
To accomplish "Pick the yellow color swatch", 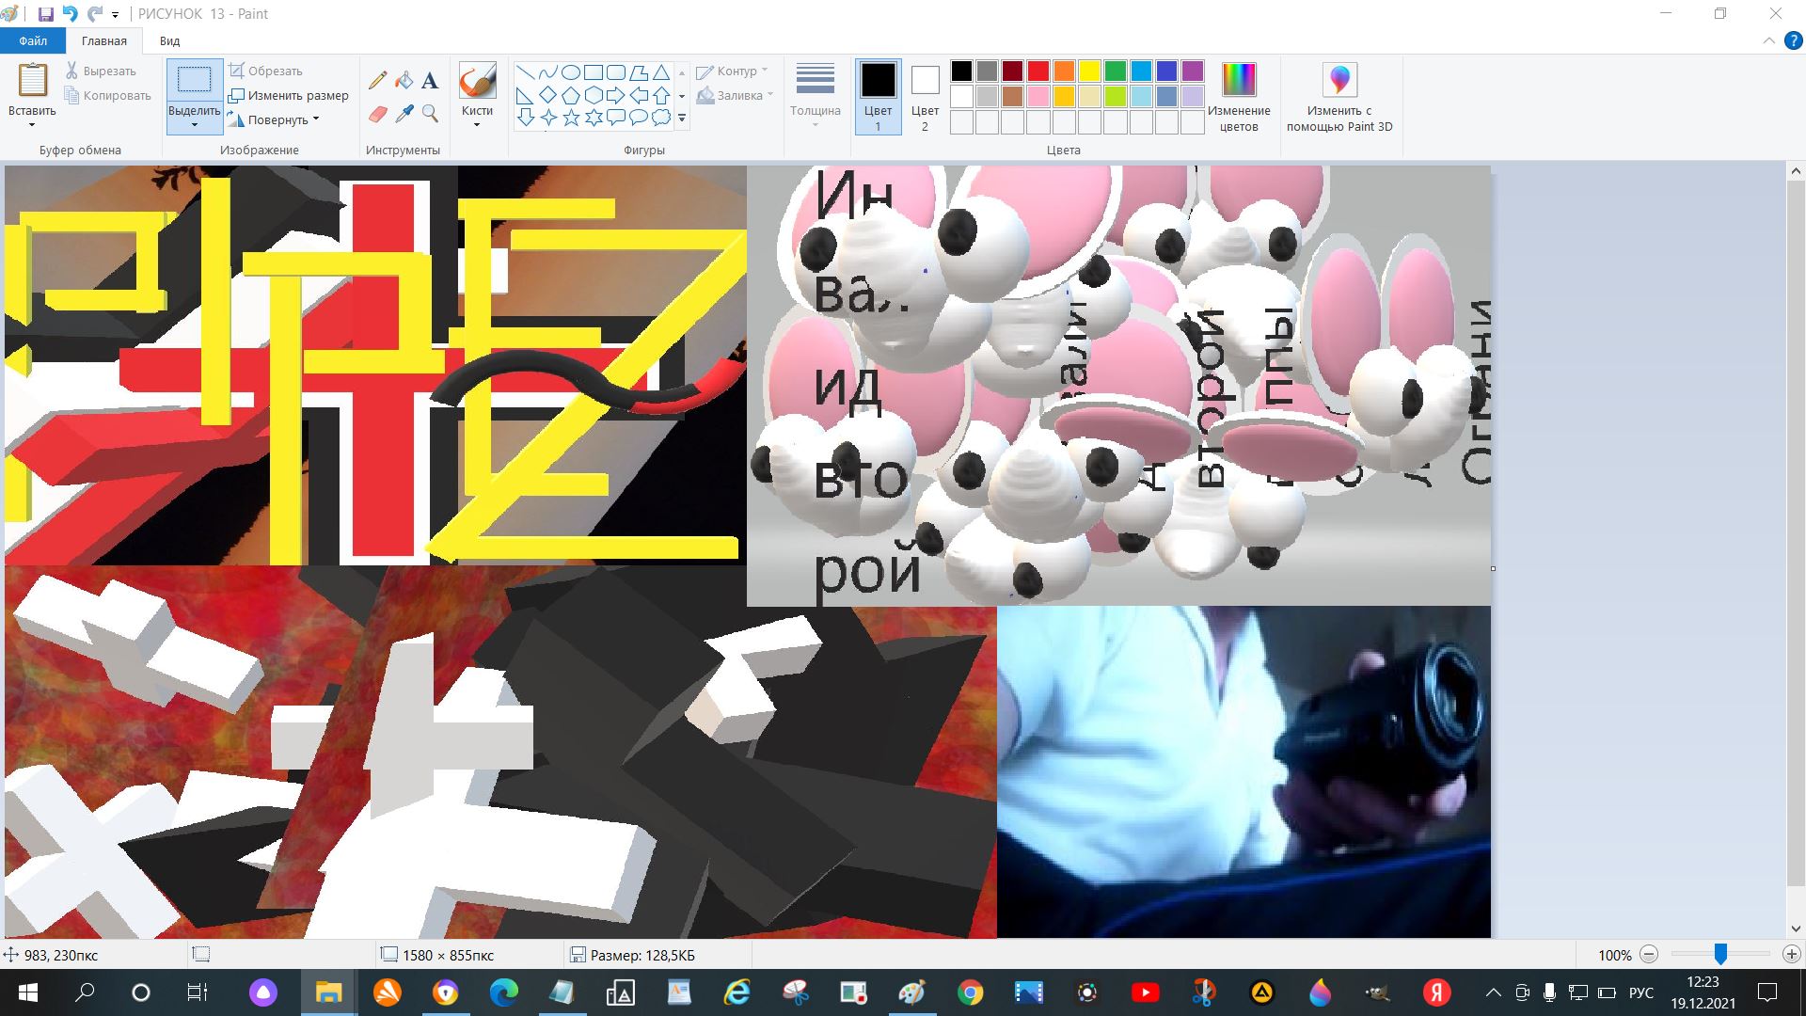I will 1089,71.
